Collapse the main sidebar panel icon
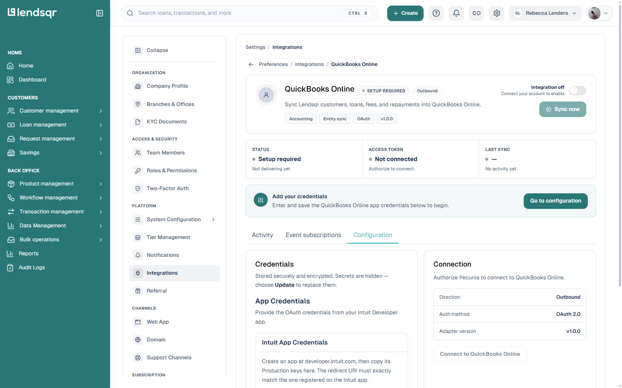The width and height of the screenshot is (622, 388). pyautogui.click(x=100, y=13)
